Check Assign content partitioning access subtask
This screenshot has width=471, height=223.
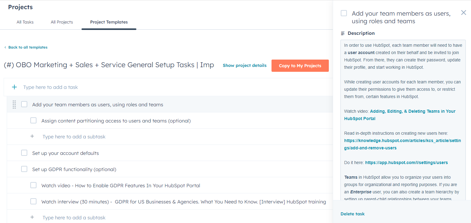(x=33, y=120)
